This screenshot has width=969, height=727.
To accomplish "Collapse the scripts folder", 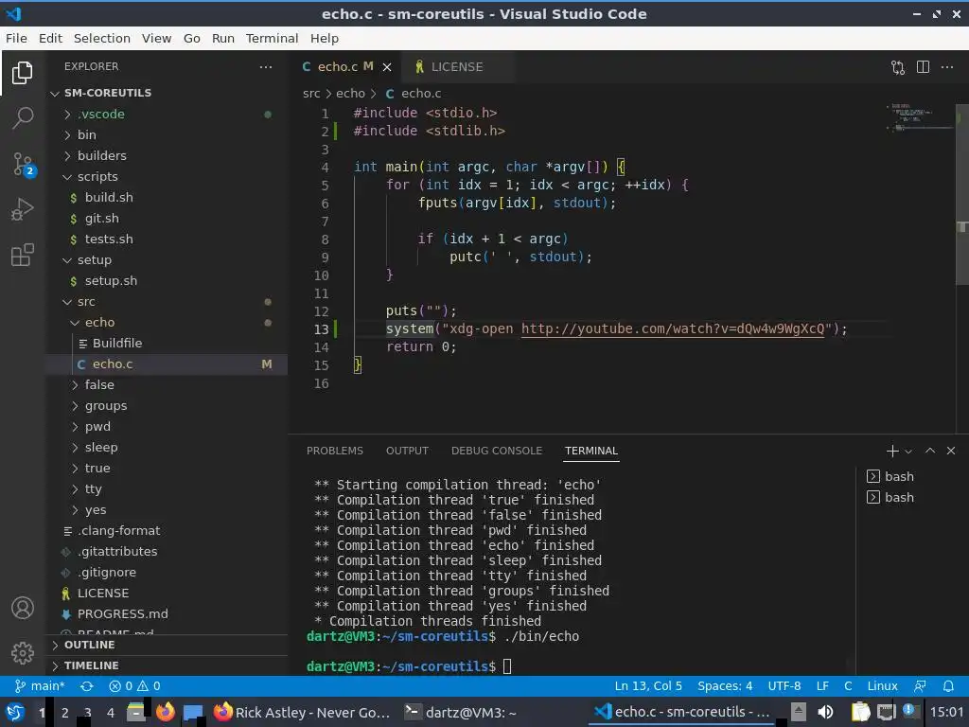I will pyautogui.click(x=167, y=177).
